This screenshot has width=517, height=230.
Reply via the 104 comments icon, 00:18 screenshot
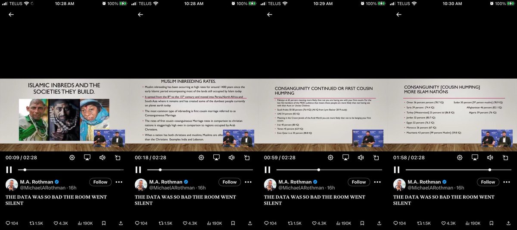click(141, 223)
